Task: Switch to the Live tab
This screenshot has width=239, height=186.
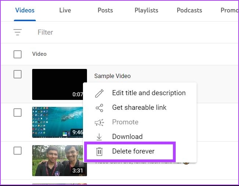Action: coord(65,10)
